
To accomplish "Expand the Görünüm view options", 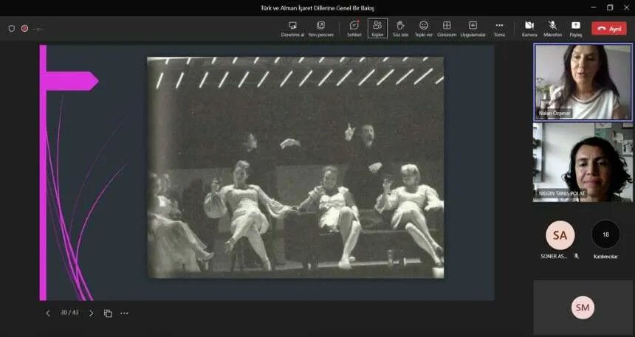I will pos(447,26).
